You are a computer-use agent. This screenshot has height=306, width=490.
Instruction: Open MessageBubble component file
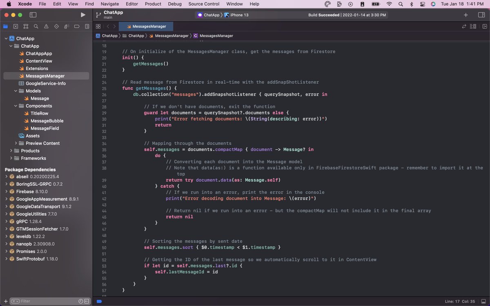[x=47, y=121]
